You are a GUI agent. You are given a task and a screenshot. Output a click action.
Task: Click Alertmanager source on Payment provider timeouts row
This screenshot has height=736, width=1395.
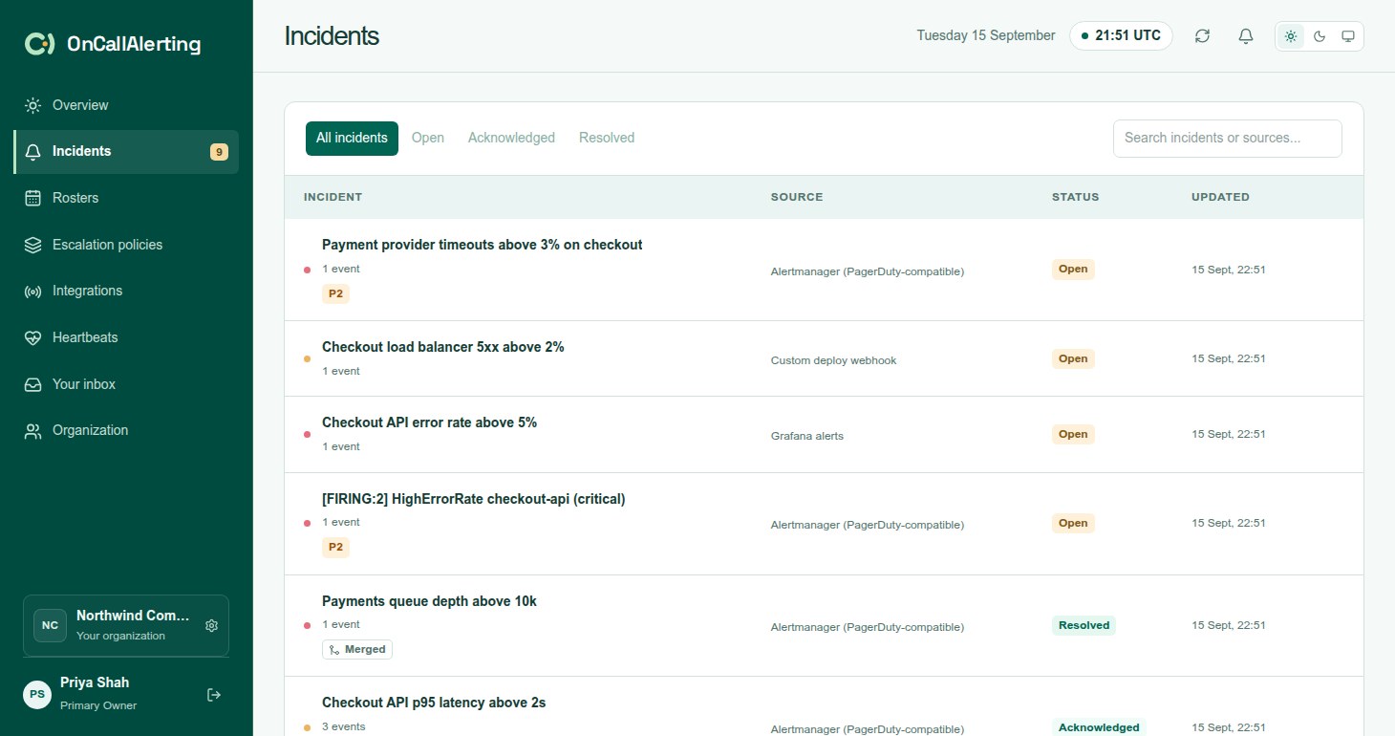(868, 271)
